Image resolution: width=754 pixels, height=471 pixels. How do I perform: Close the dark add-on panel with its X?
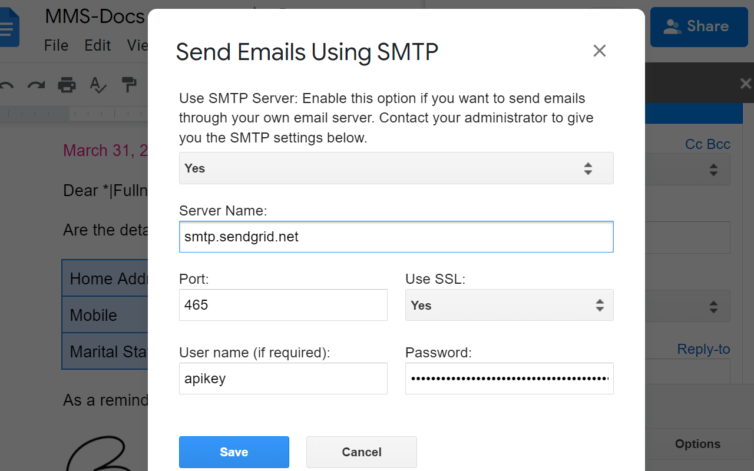pos(745,83)
